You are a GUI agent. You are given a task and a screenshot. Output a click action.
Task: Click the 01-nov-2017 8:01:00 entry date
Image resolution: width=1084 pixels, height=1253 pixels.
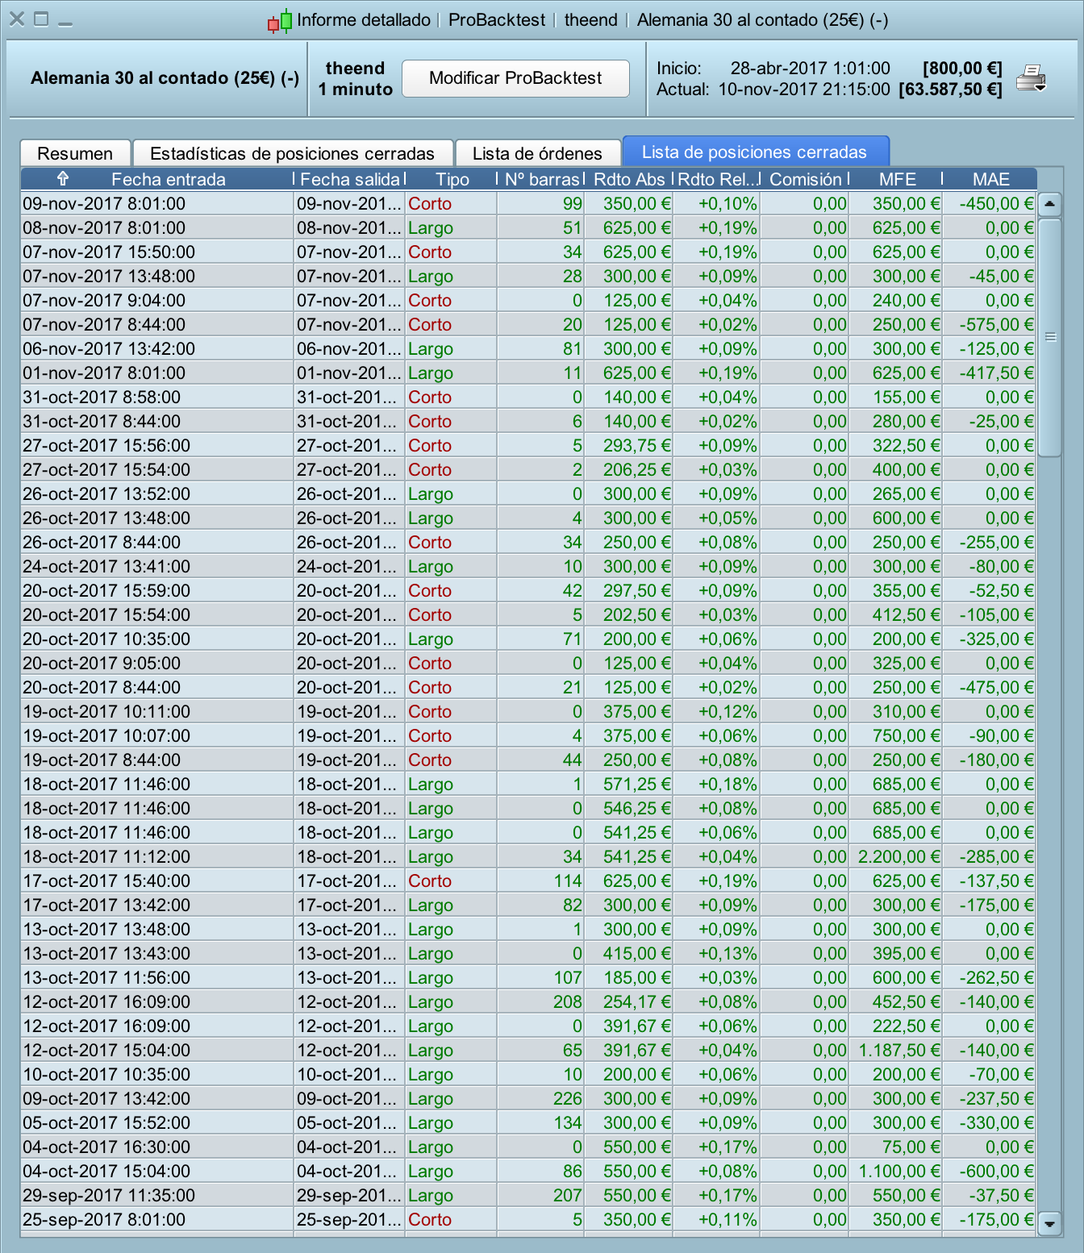pos(104,373)
